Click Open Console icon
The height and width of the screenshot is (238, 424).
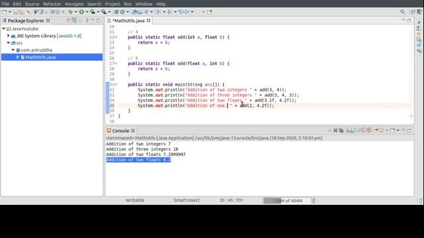392,130
